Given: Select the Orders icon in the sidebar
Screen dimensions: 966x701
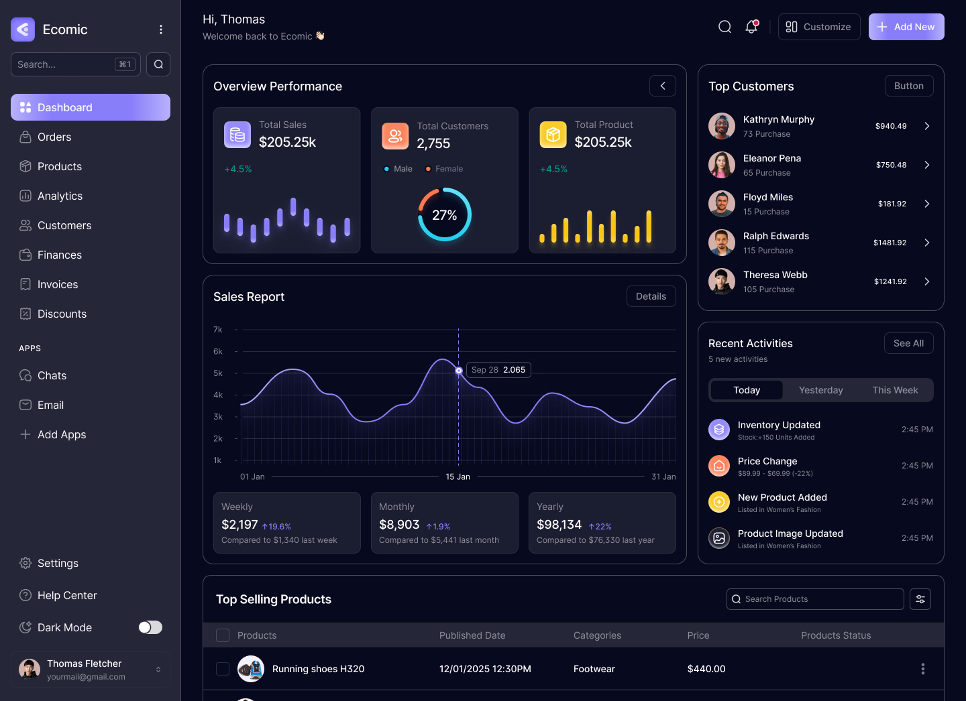Looking at the screenshot, I should (25, 137).
